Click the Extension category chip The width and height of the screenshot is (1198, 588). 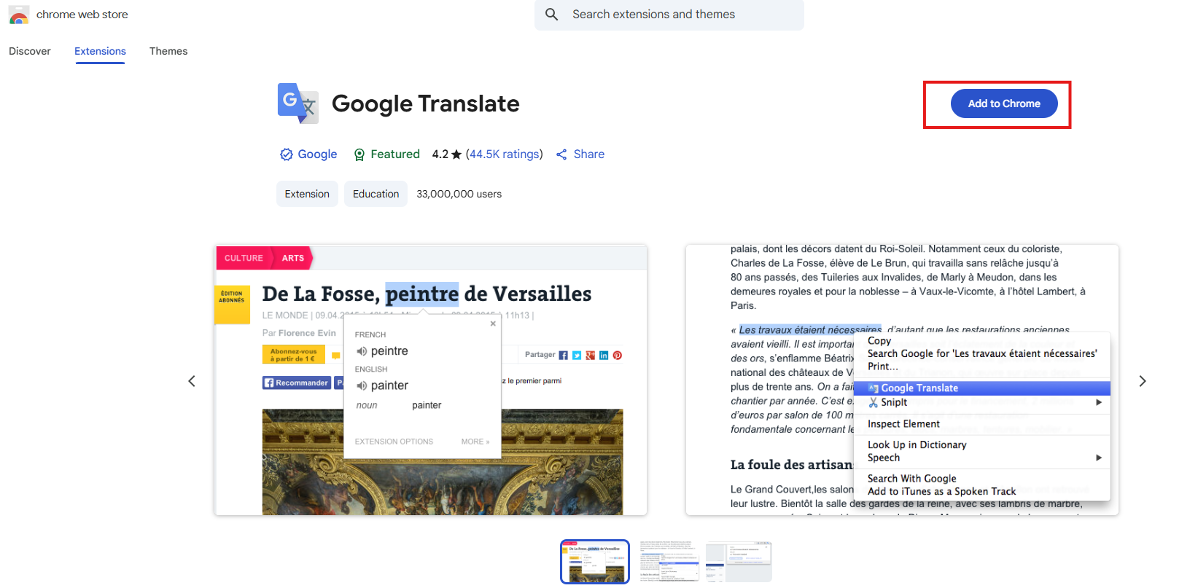307,194
